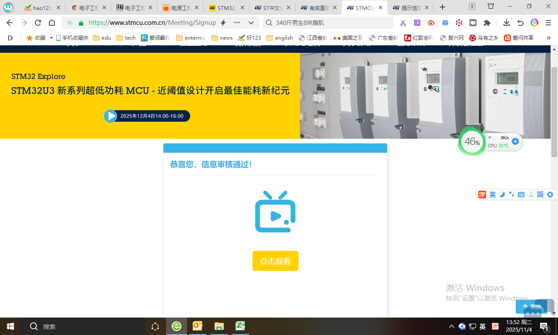The image size is (558, 335).
Task: Click the webinar banner play icon
Action: tap(111, 116)
